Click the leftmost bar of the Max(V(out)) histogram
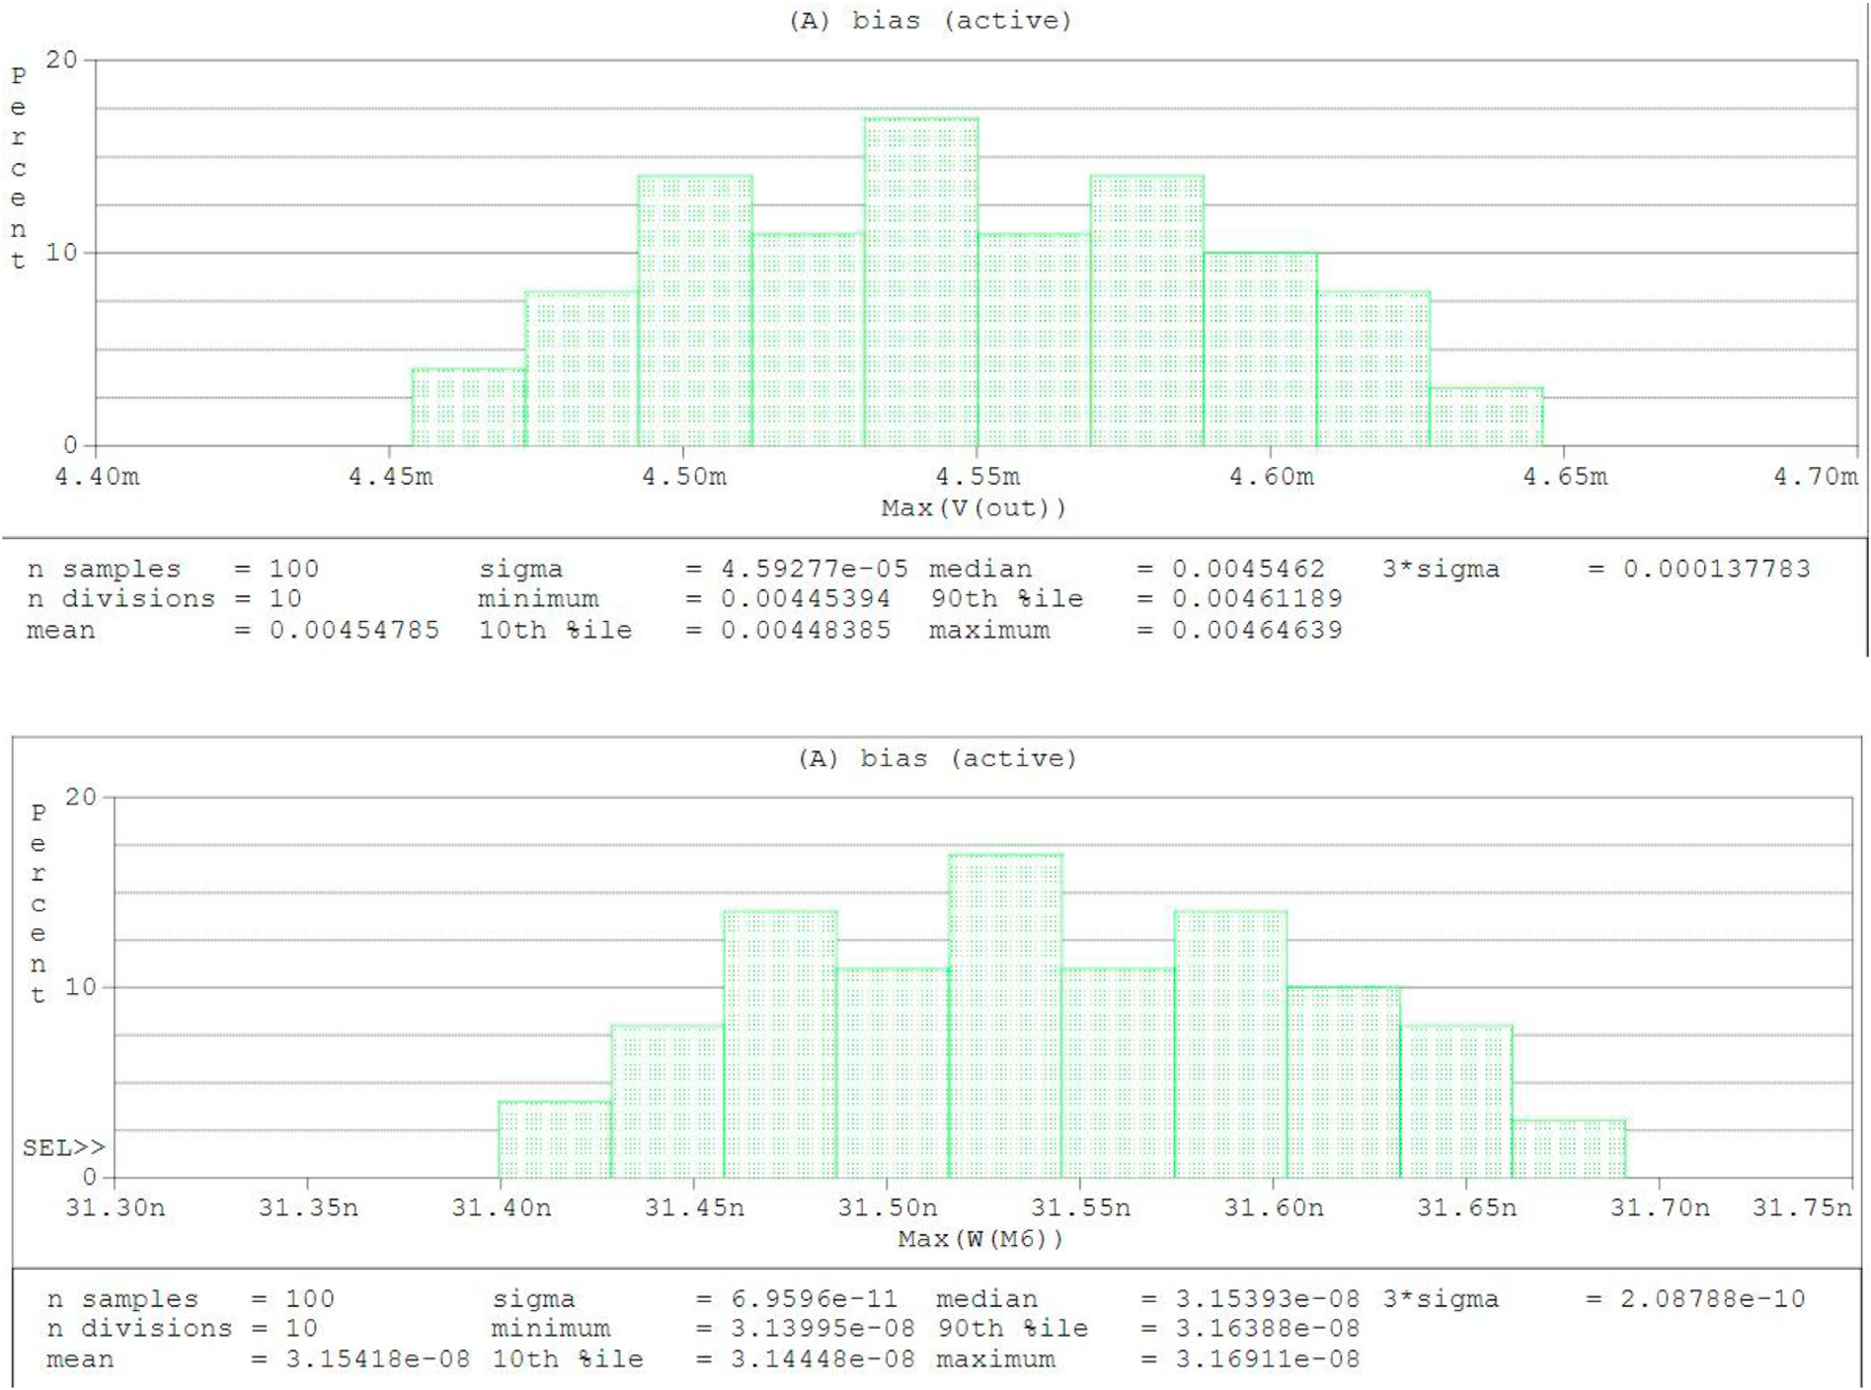 468,407
